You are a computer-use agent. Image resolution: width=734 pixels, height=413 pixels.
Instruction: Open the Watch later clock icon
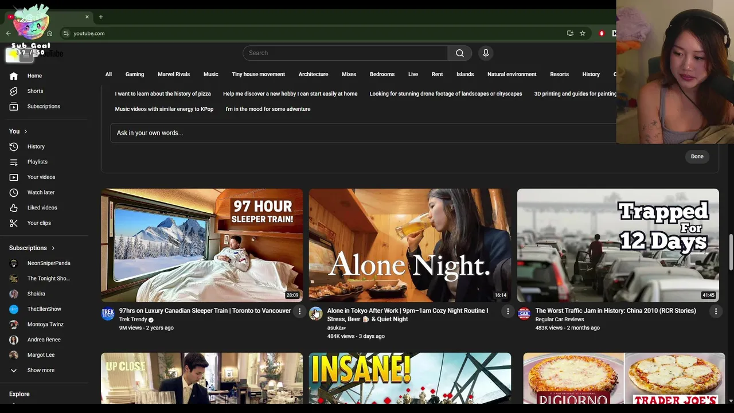click(x=14, y=193)
